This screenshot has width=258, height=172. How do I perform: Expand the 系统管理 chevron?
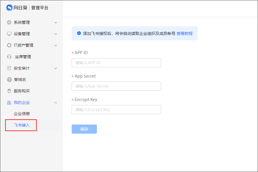(x=56, y=23)
